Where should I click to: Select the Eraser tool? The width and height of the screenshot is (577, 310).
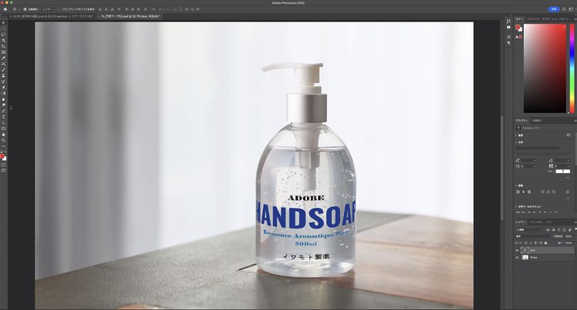4,87
